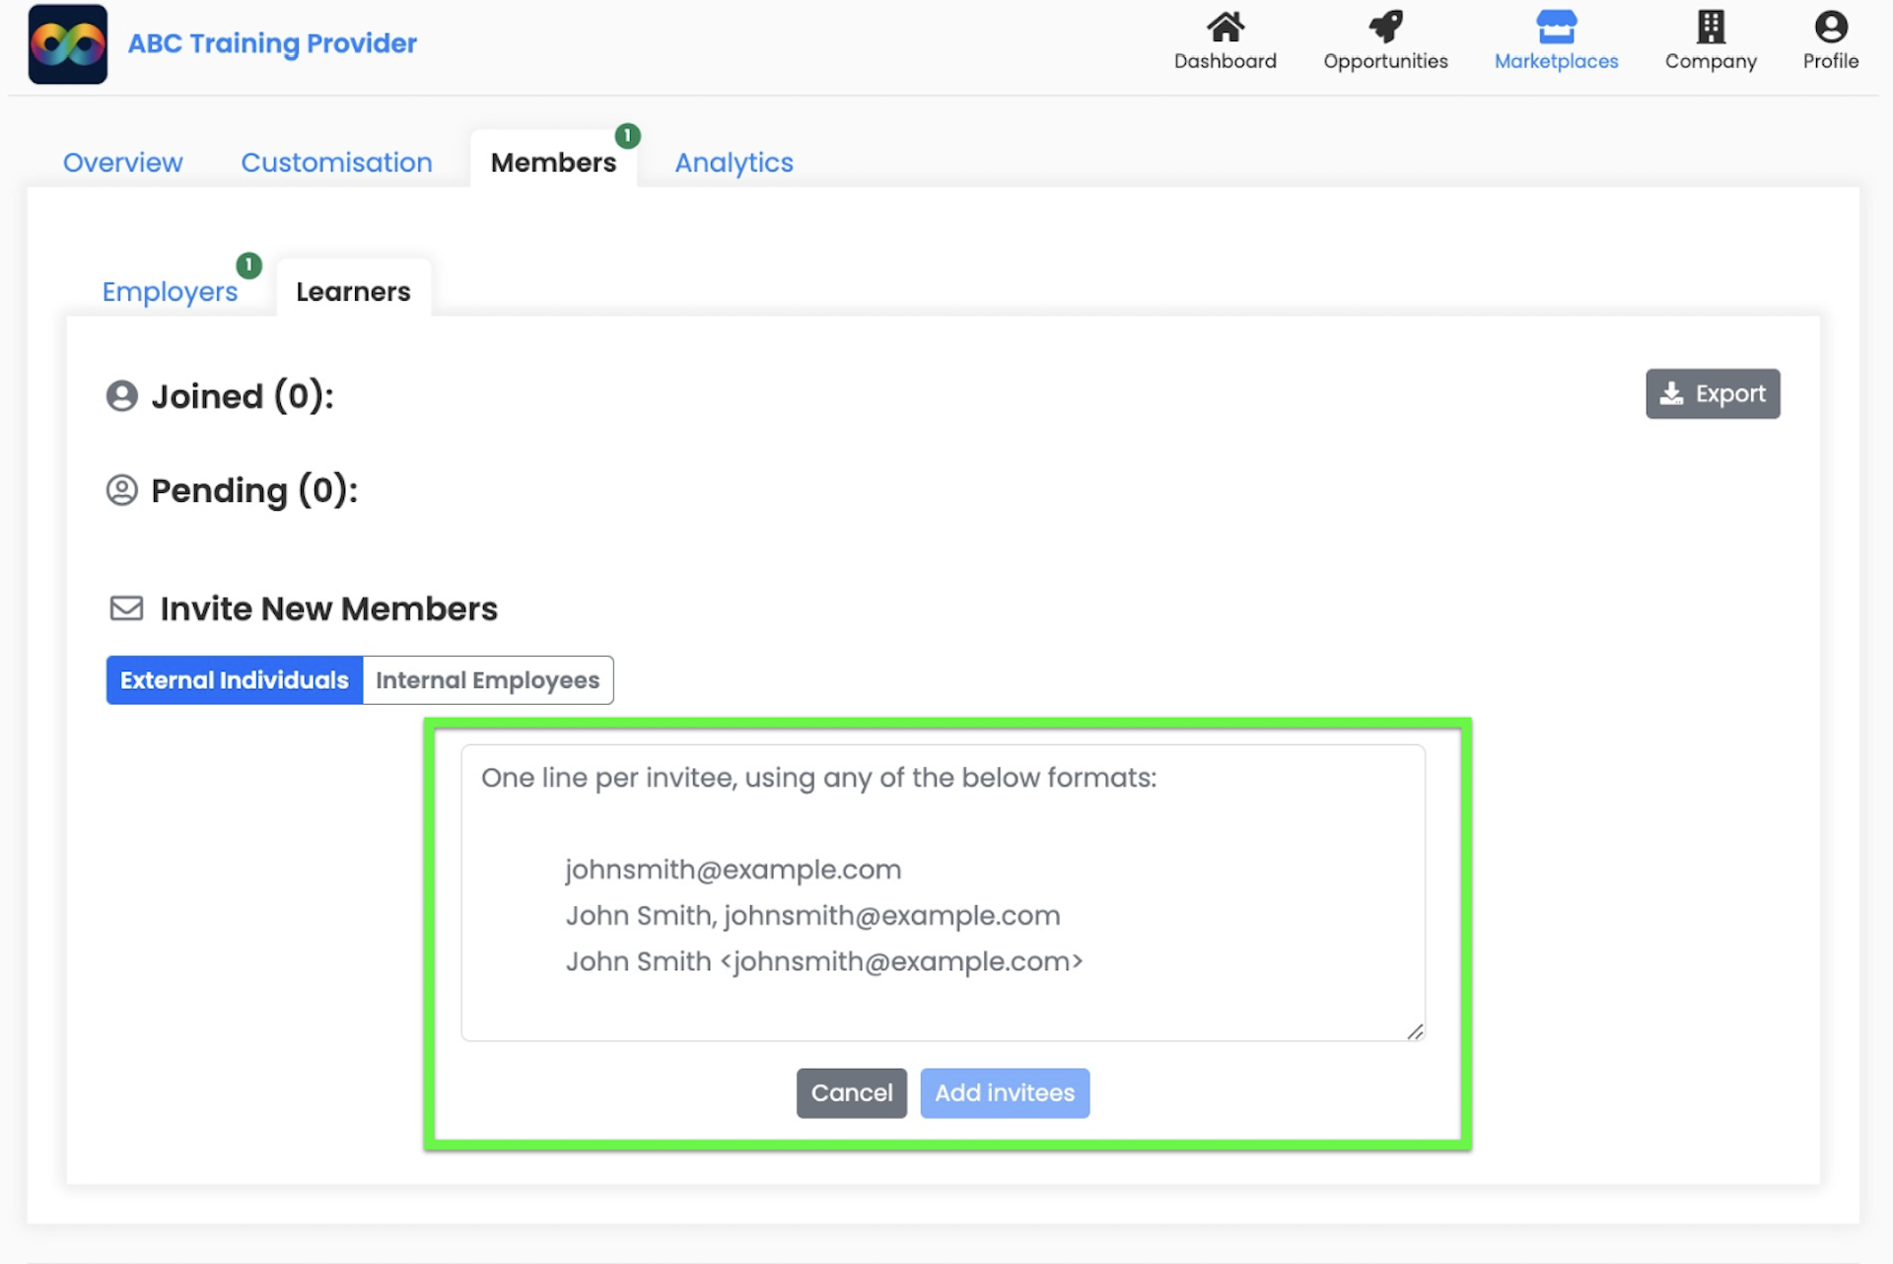Click the text area resize handle

(1415, 1031)
